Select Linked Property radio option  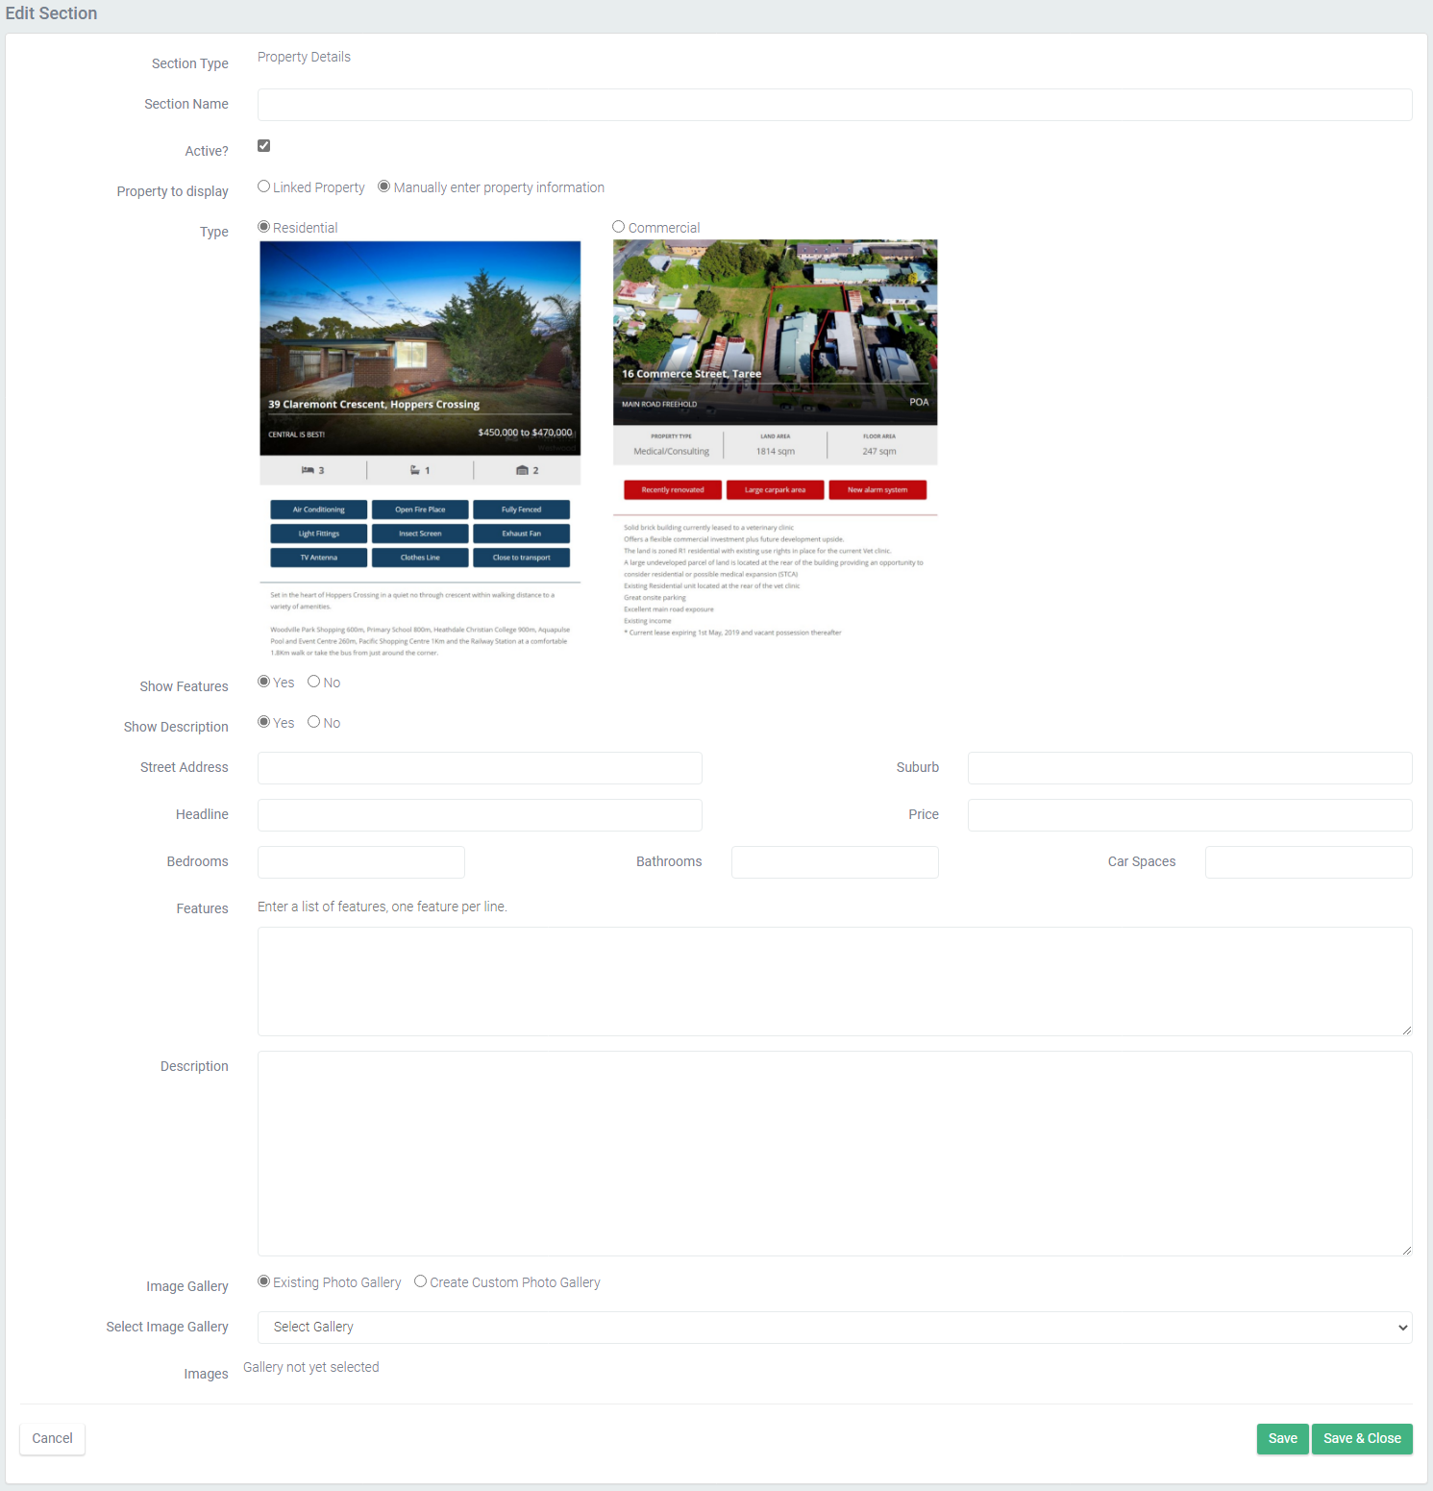pyautogui.click(x=263, y=186)
